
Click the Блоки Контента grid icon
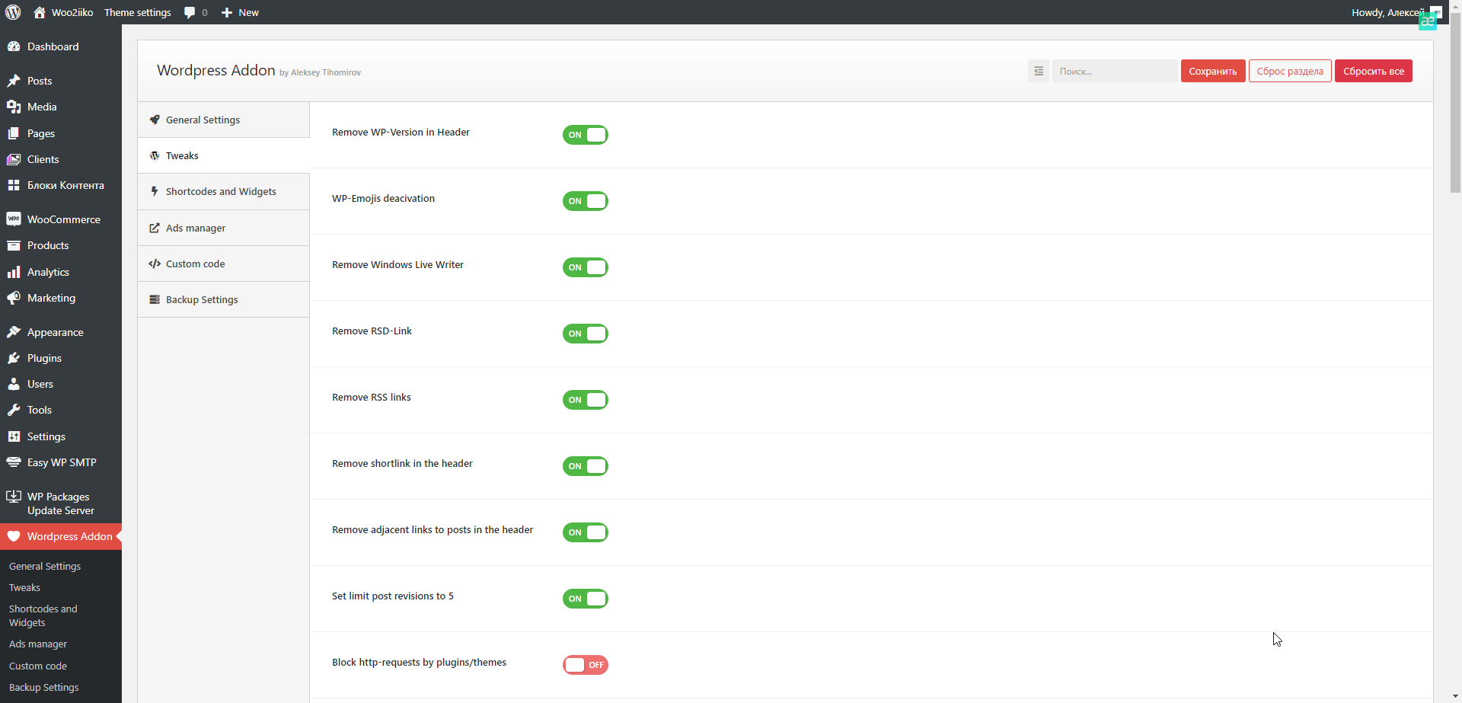14,185
